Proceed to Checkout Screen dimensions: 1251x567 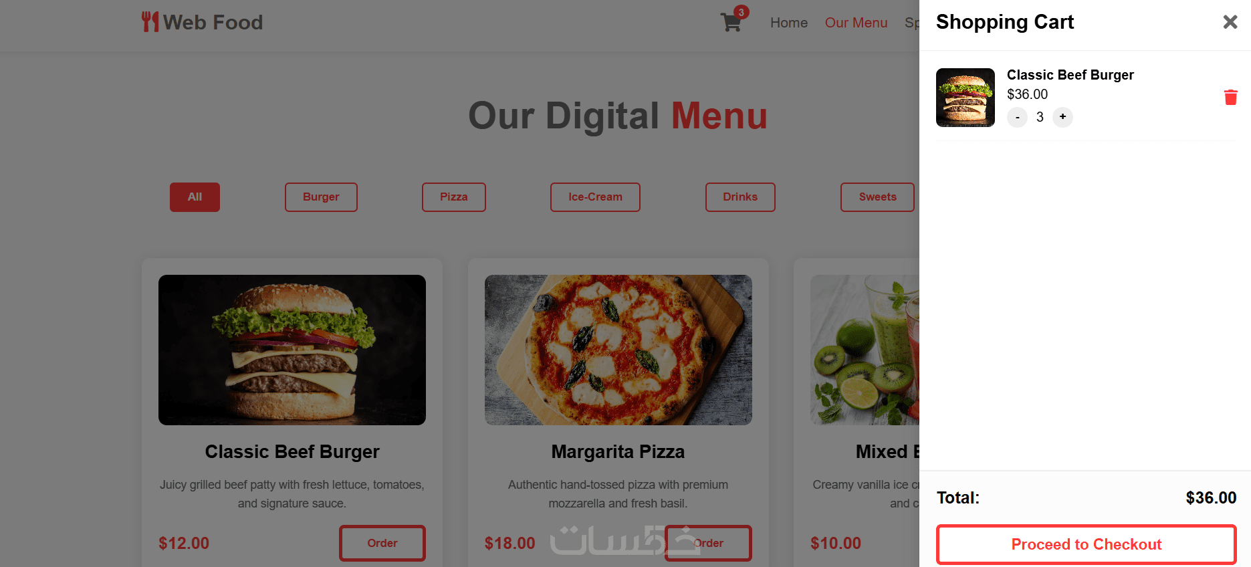tap(1086, 544)
